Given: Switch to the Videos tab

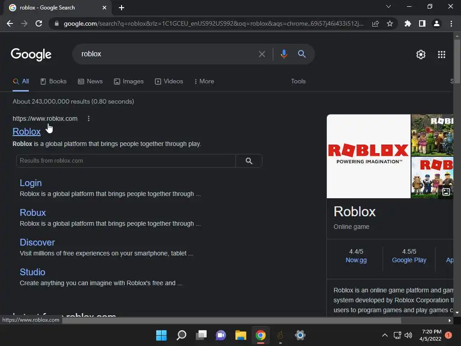Looking at the screenshot, I should click(x=169, y=82).
